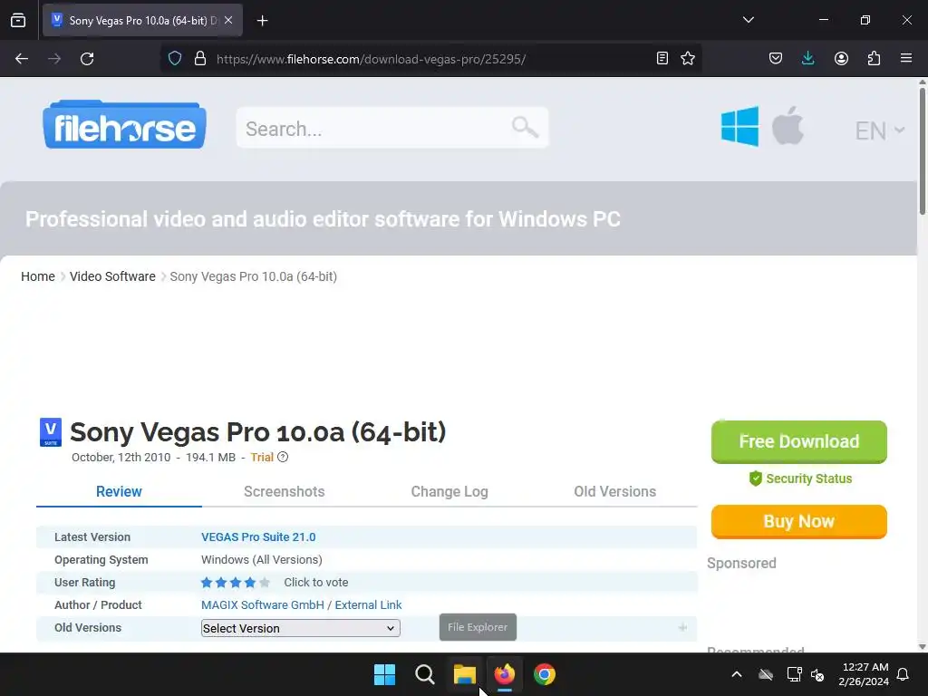This screenshot has height=696, width=928.
Task: Open File Explorer from the taskbar
Action: click(465, 674)
